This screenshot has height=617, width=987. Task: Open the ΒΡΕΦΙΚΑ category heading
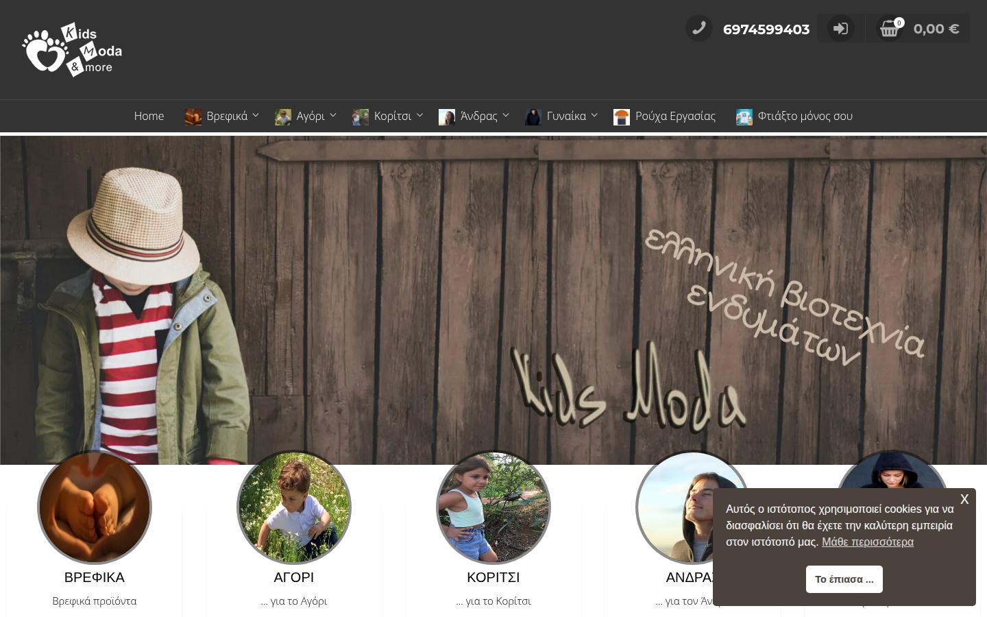[x=95, y=577]
